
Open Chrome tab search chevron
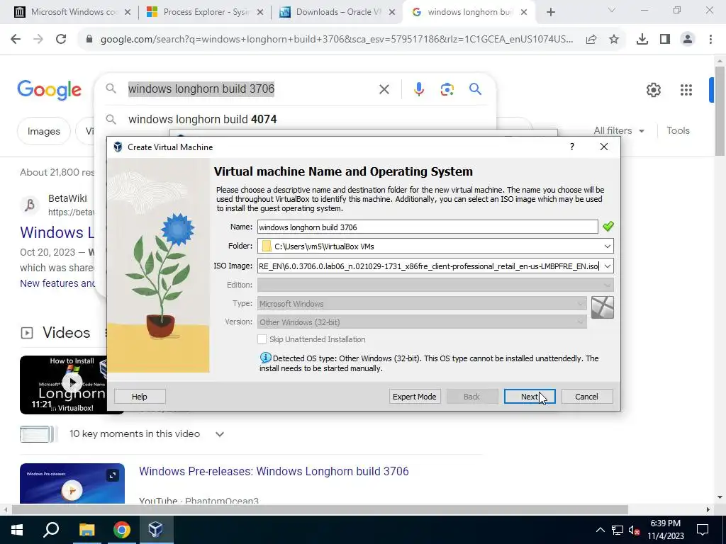pyautogui.click(x=612, y=10)
